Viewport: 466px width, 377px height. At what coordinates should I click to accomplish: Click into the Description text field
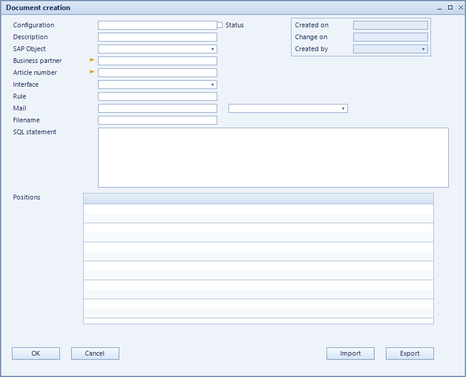(x=157, y=37)
